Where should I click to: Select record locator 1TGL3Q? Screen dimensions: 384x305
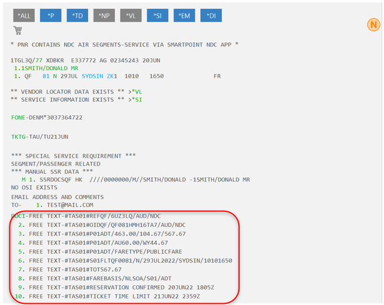[x=22, y=60]
